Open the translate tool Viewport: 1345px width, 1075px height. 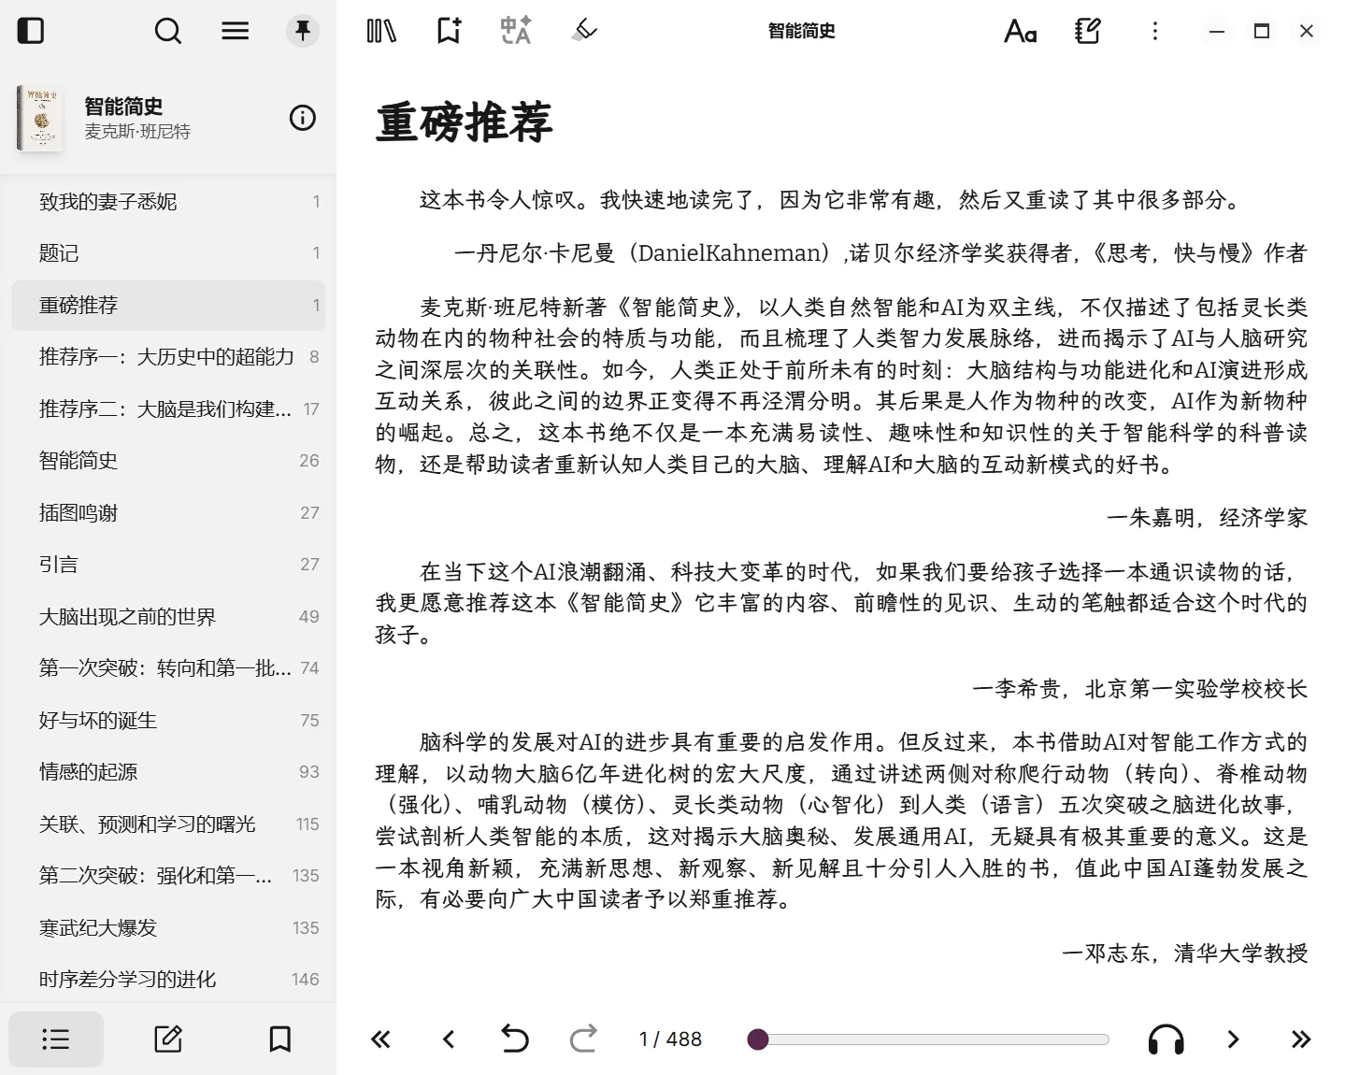[516, 31]
